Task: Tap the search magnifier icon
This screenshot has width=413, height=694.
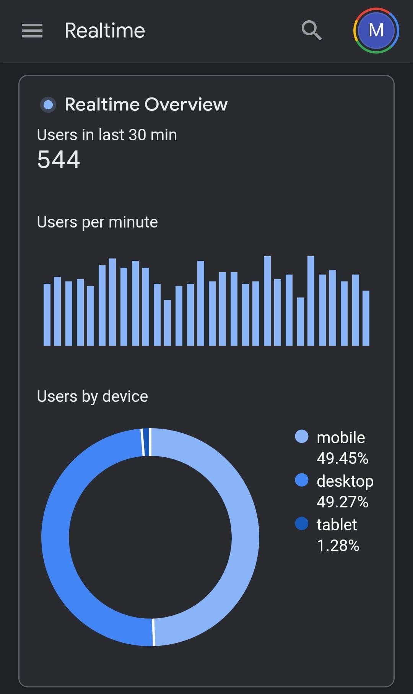Action: click(x=311, y=30)
